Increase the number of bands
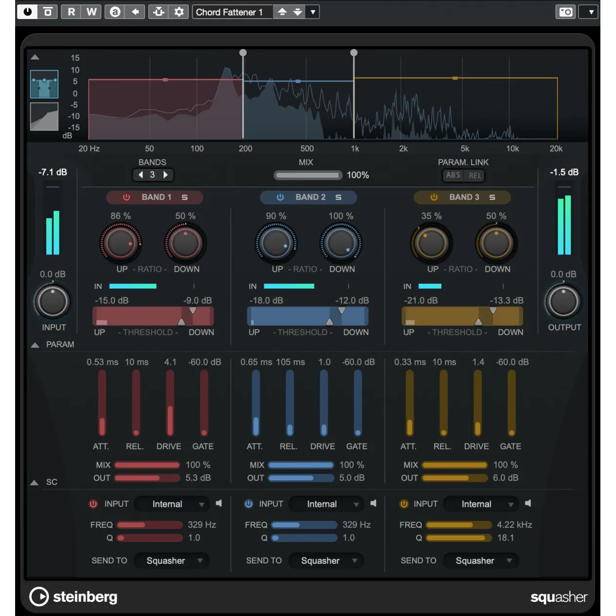 165,175
